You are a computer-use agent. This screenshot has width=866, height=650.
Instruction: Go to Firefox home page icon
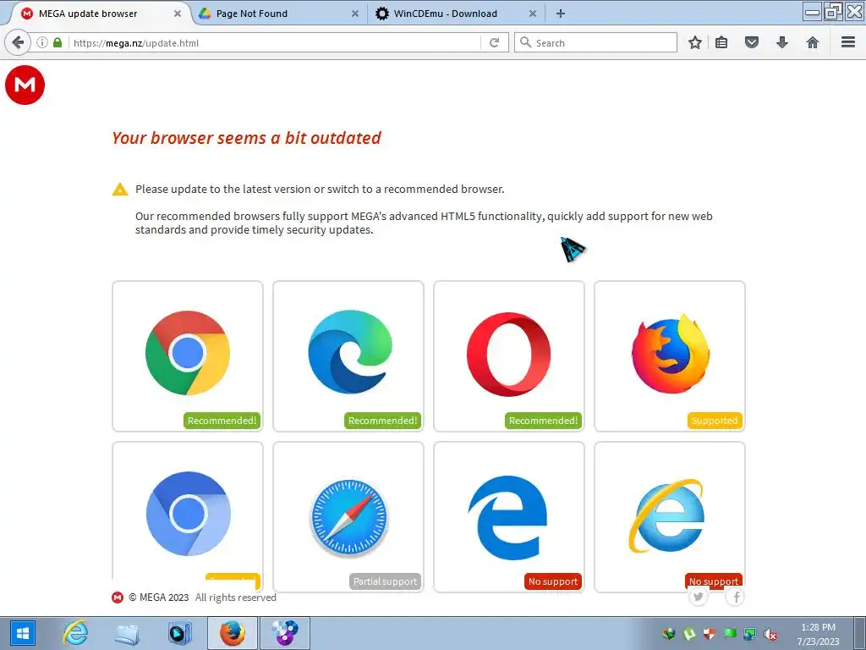[x=813, y=42]
